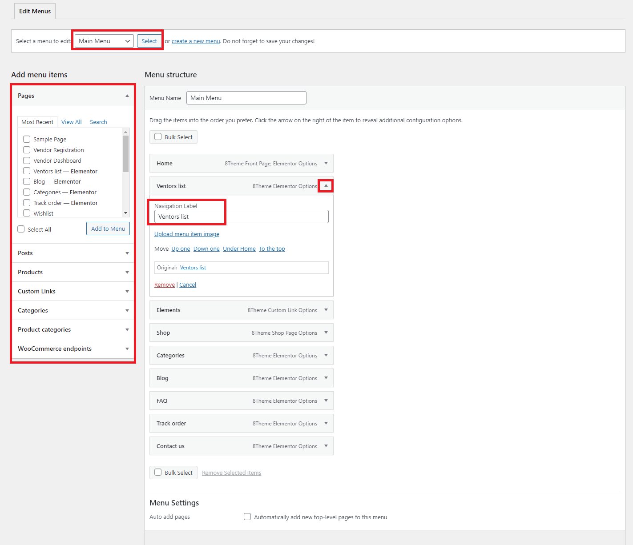The image size is (633, 545).
Task: Click the pages list scrollbar thumb
Action: pyautogui.click(x=126, y=154)
